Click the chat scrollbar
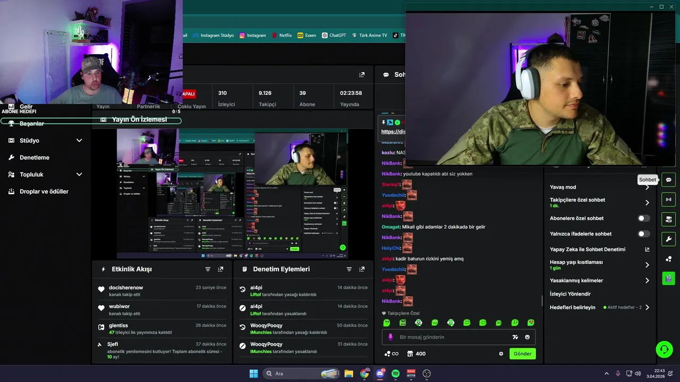Screen dimensions: 680x382 pos(542,301)
